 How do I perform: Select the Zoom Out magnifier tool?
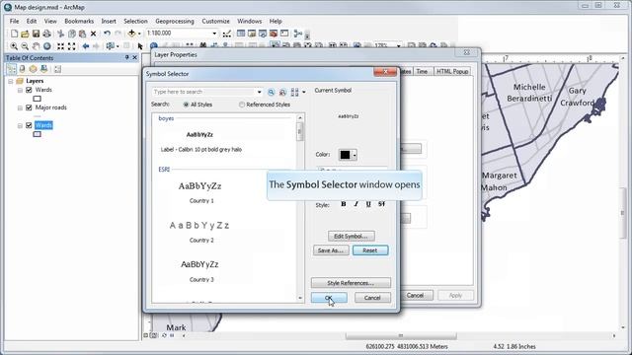point(25,46)
